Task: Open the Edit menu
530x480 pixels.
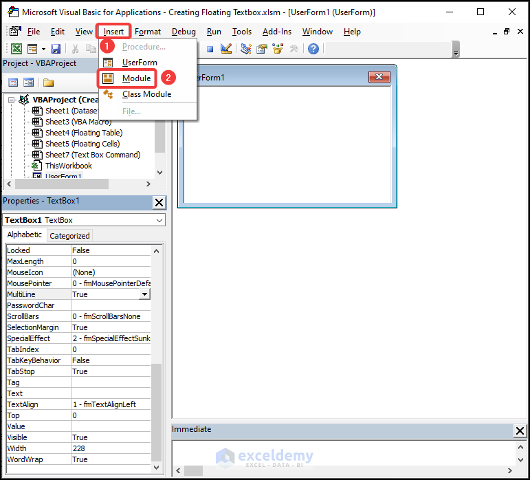Action: (58, 32)
